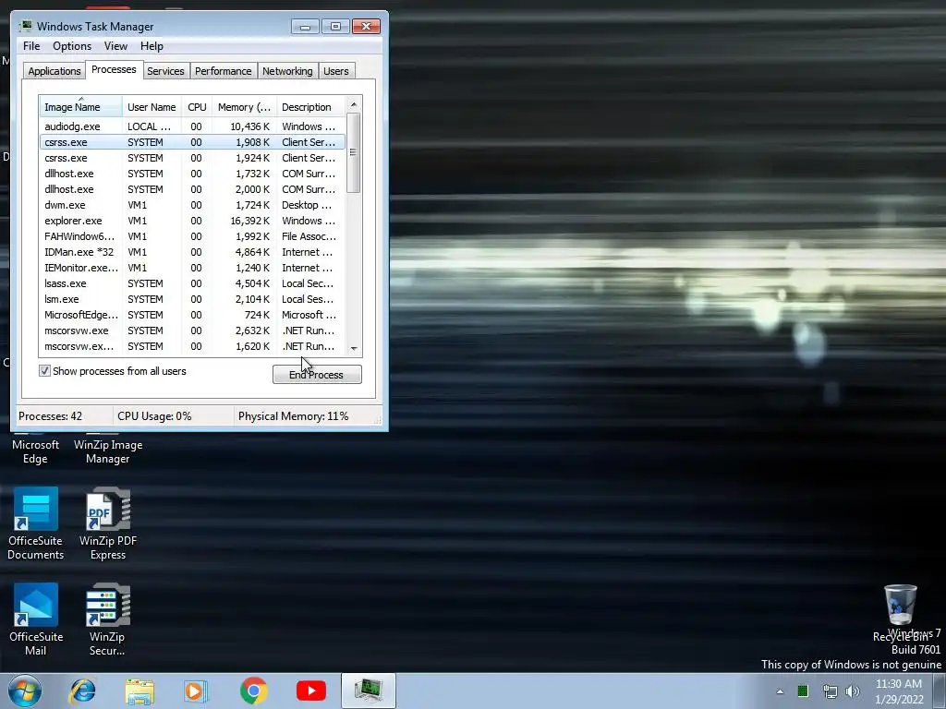Open the taskbar clock showing 11:30 AM
Viewport: 946px width, 709px height.
[x=899, y=691]
